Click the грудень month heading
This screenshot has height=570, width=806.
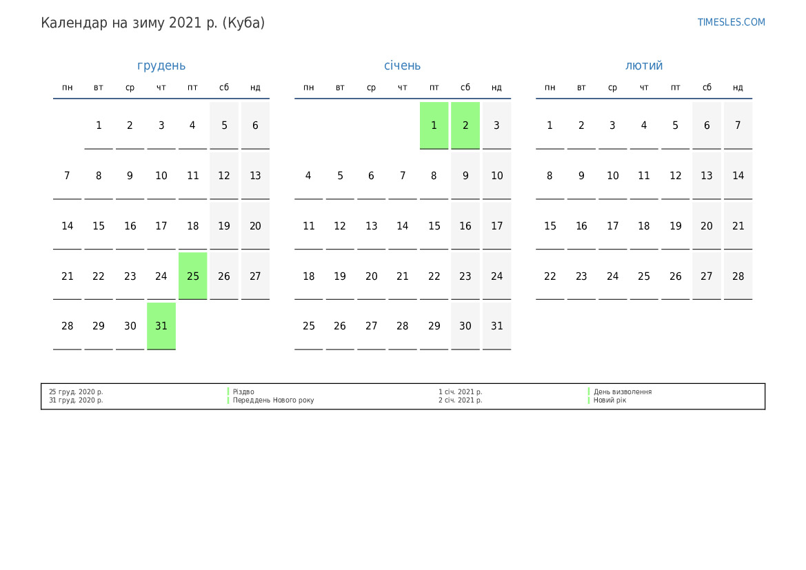pos(161,65)
